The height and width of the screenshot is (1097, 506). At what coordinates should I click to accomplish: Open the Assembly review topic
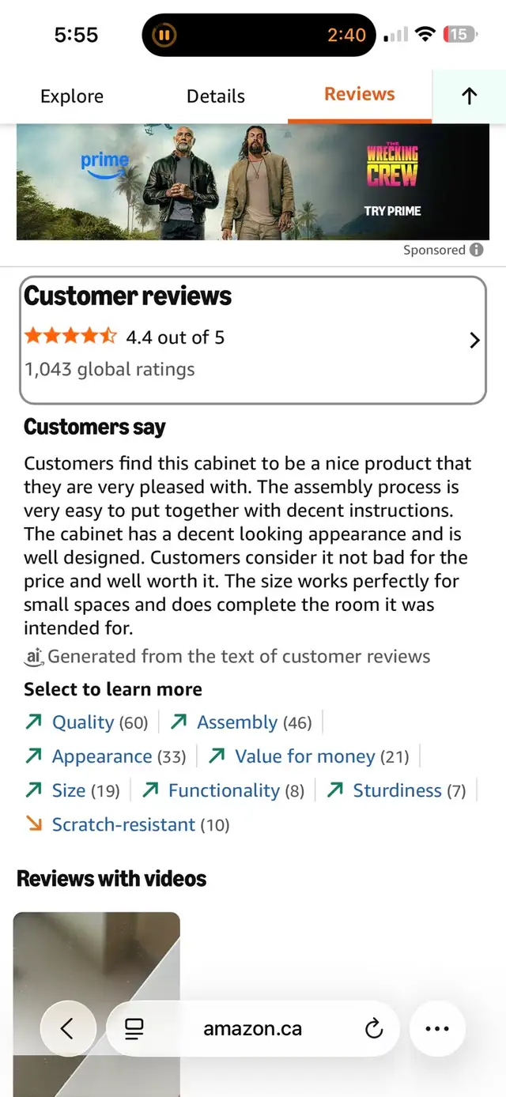(237, 722)
